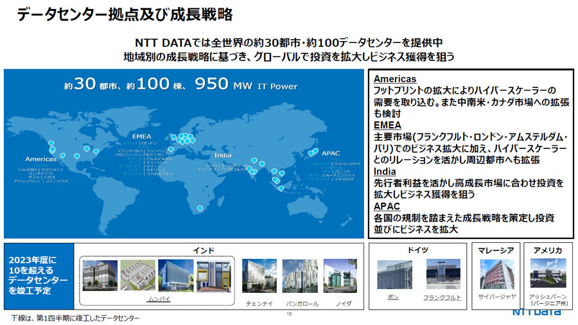This screenshot has height=325, width=578.
Task: Click the ヨハネスブルグ label on the map
Action: [159, 173]
